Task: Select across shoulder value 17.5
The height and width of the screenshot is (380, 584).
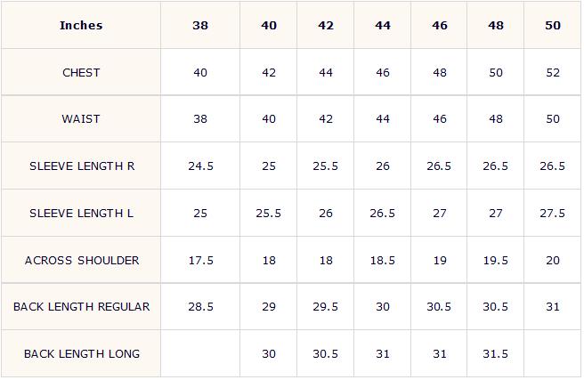Action: coord(200,260)
